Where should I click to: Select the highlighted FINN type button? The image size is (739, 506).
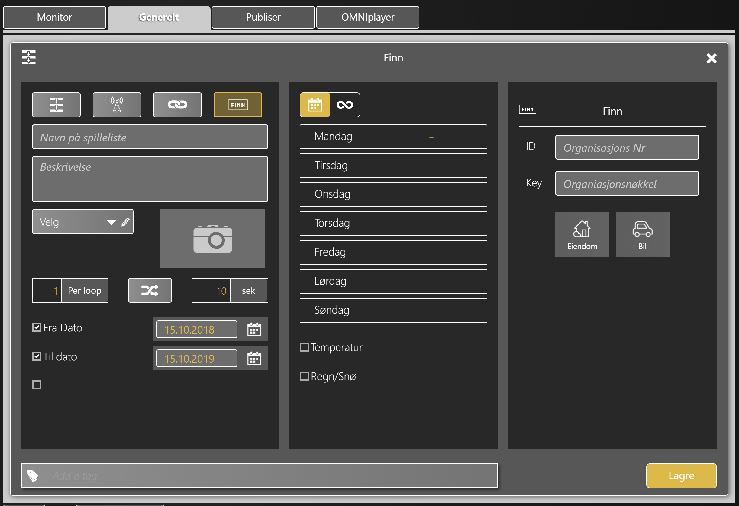238,105
